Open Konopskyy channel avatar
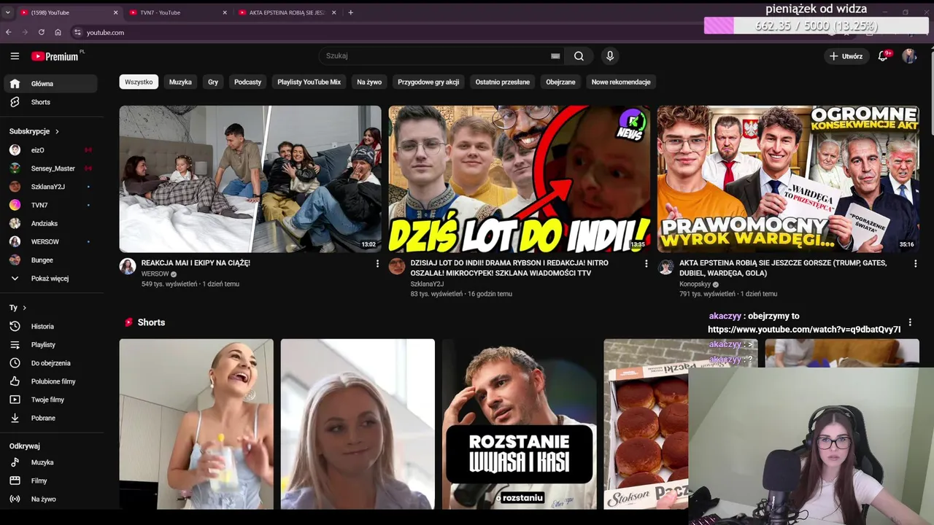This screenshot has width=934, height=525. (665, 267)
